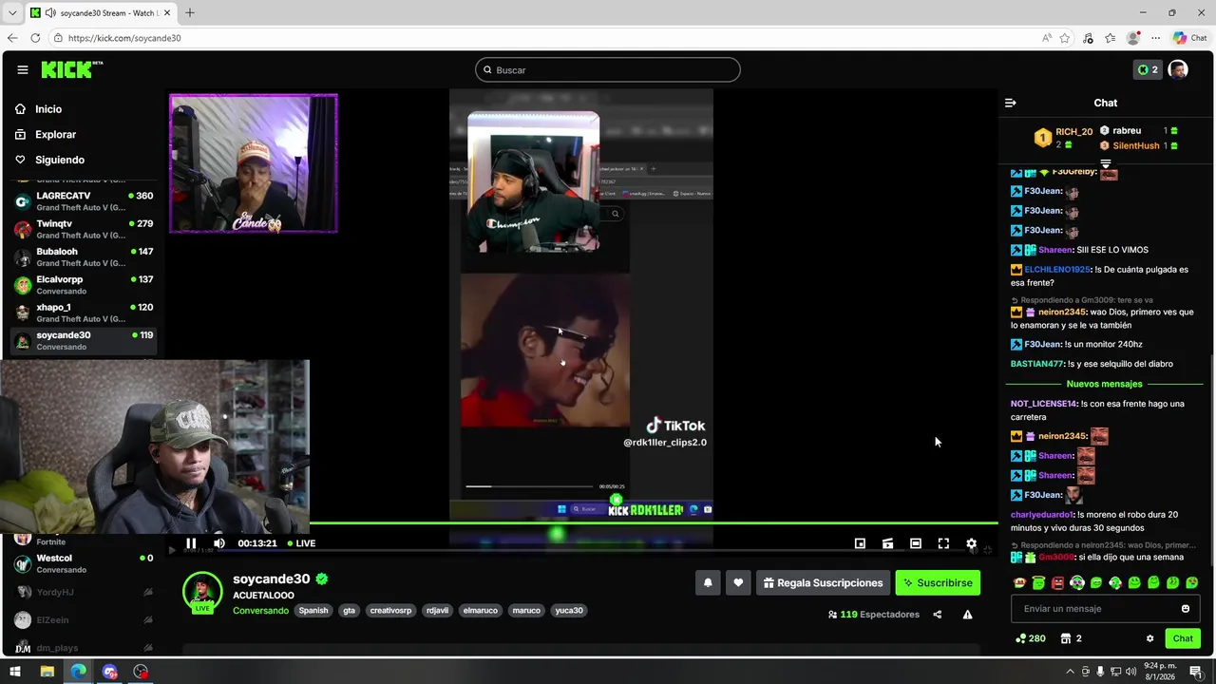Open File Explorer from taskbar
This screenshot has width=1216, height=684.
coord(47,672)
